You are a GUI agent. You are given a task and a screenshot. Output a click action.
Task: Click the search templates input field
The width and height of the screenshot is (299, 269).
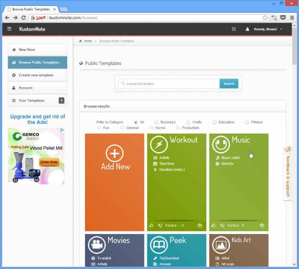coord(169,84)
